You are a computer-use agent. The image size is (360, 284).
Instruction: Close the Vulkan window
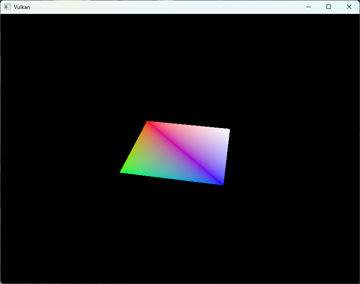coord(349,7)
